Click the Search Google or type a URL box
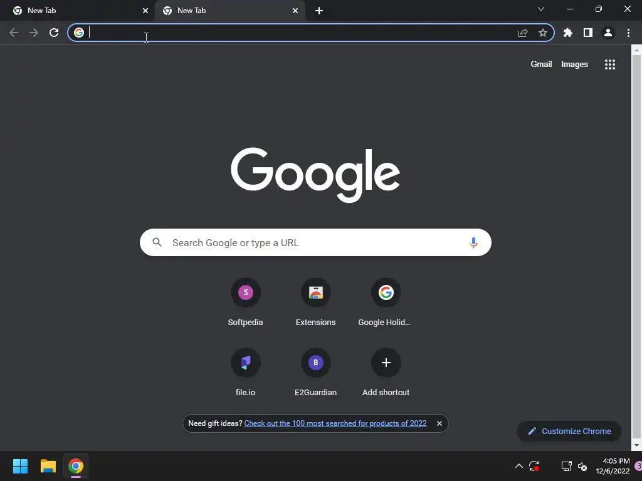The height and width of the screenshot is (481, 642). [315, 242]
